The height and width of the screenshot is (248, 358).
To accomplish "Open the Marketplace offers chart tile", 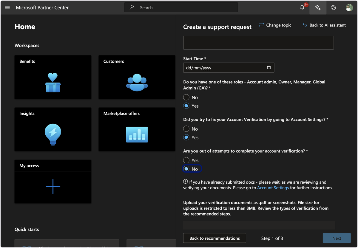I will pyautogui.click(x=137, y=135).
